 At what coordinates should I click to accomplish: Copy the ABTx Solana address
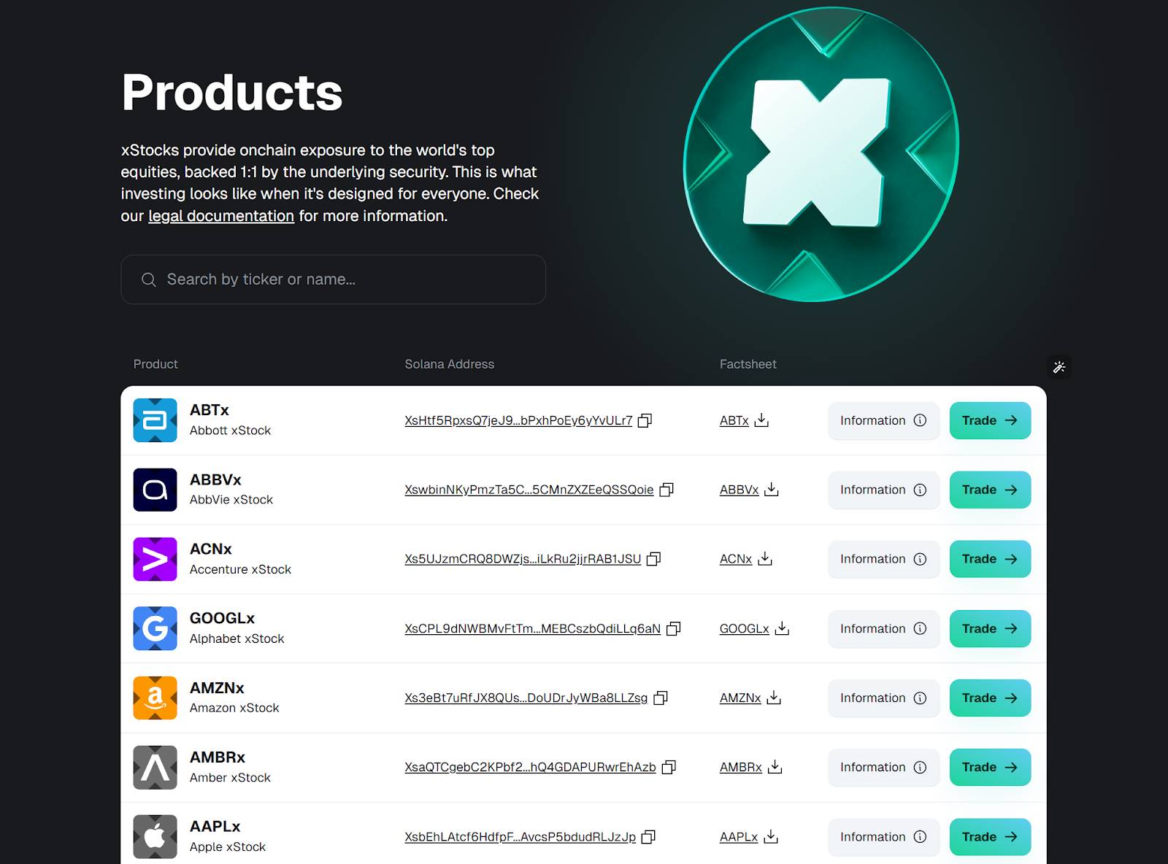click(645, 420)
